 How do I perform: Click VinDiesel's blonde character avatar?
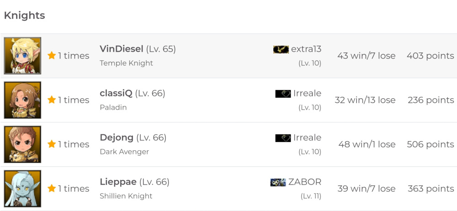(x=22, y=56)
